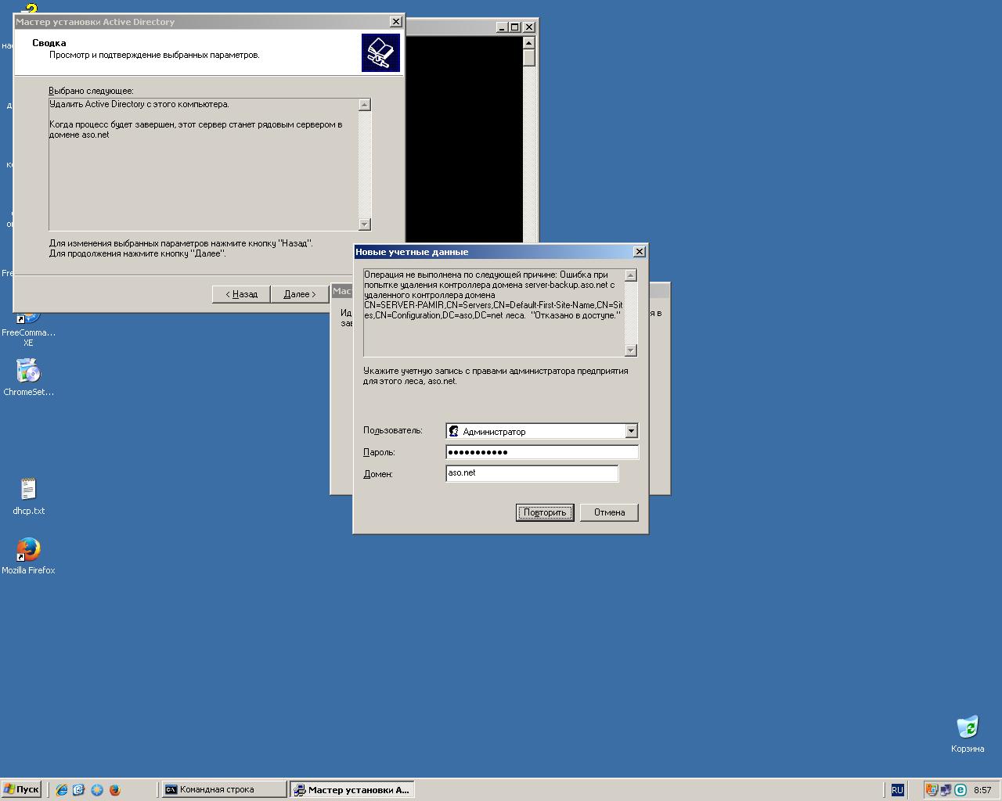Launch Firefox from the Quick Launch bar
Screen dimensions: 1002x801
coord(115,790)
